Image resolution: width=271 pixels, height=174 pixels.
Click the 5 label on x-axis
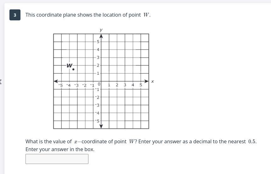coord(141,85)
